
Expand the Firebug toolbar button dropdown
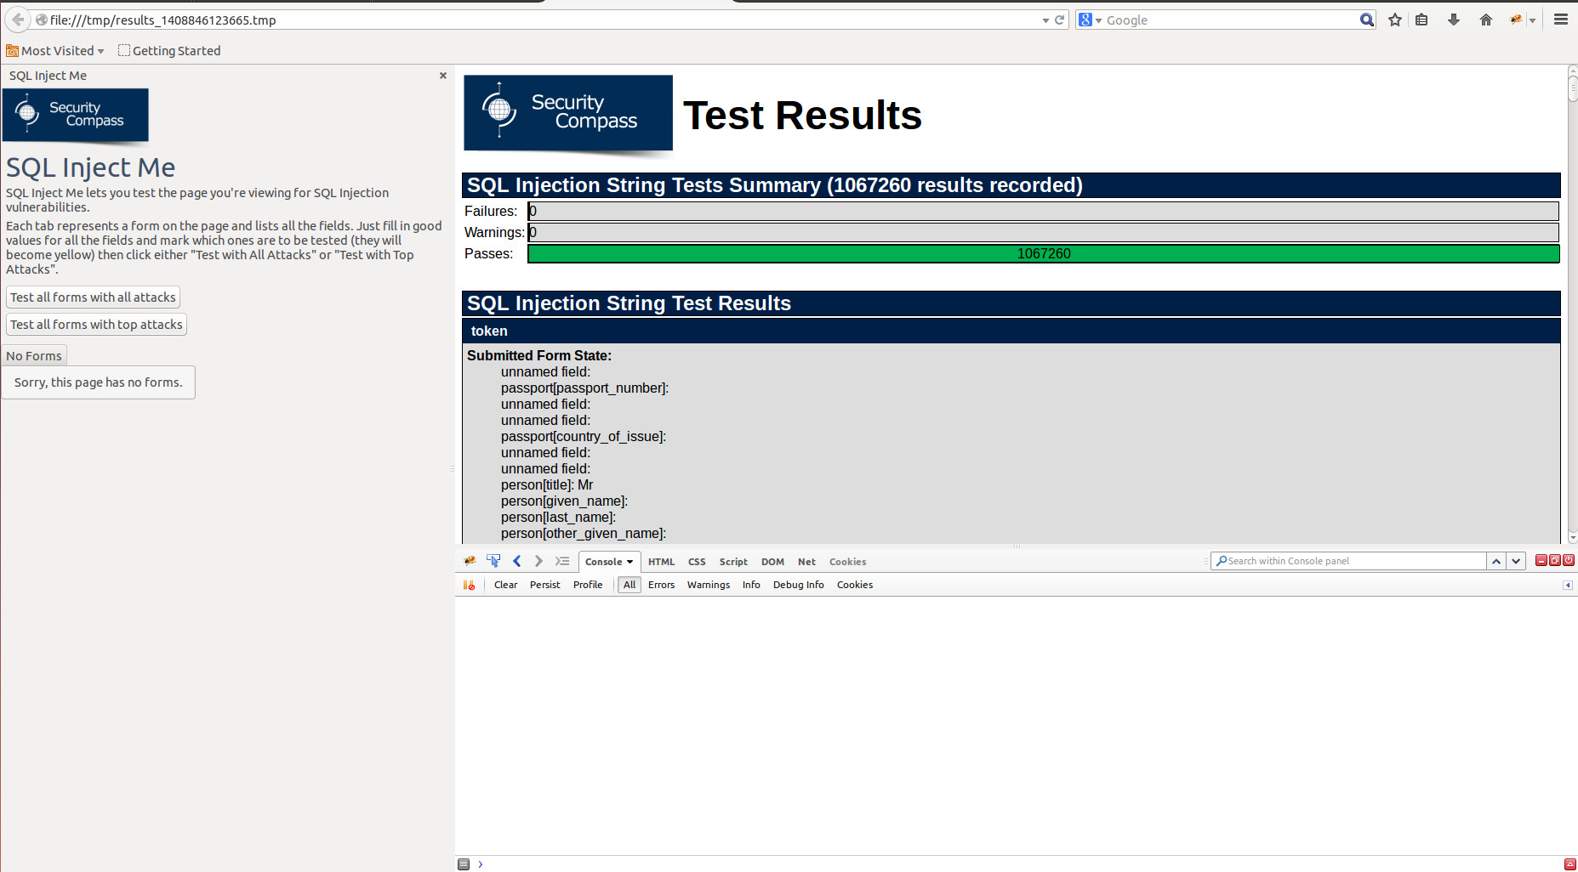click(x=1532, y=20)
